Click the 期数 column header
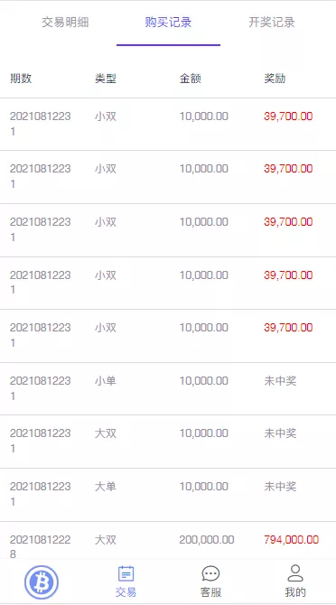The height and width of the screenshot is (605, 336). tap(21, 79)
